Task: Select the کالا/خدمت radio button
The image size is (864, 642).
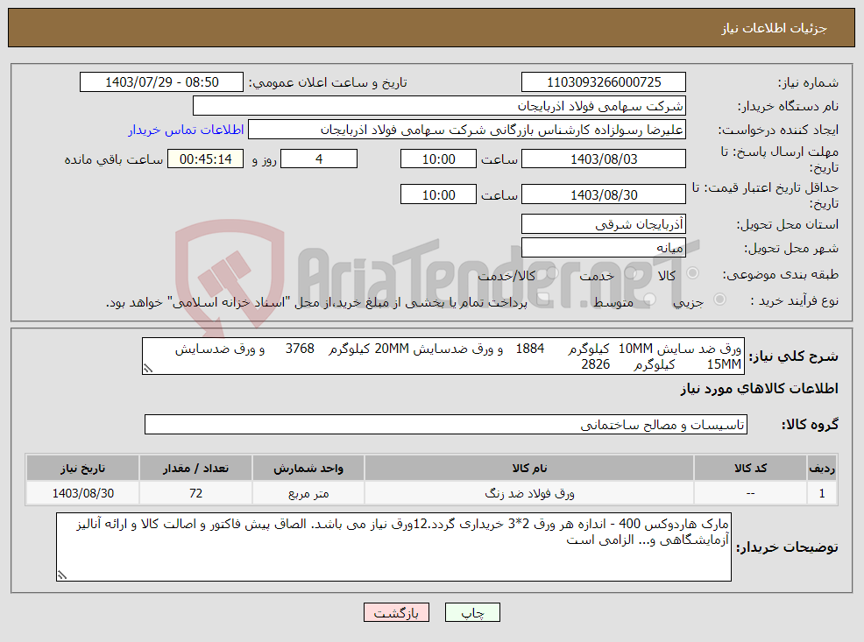Action: (x=551, y=273)
